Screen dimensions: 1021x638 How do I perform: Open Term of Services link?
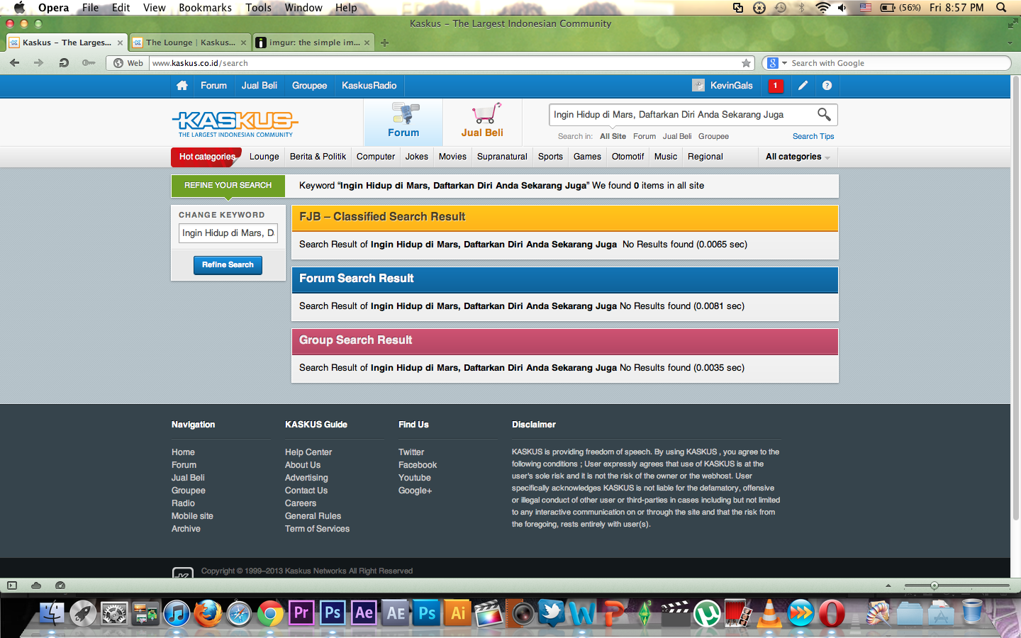(317, 529)
